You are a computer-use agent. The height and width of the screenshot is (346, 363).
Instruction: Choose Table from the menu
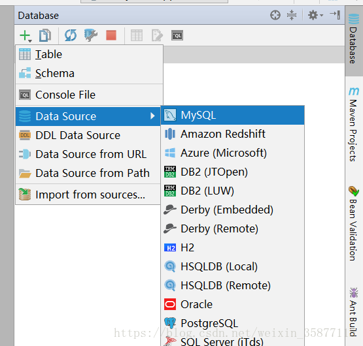pos(90,55)
